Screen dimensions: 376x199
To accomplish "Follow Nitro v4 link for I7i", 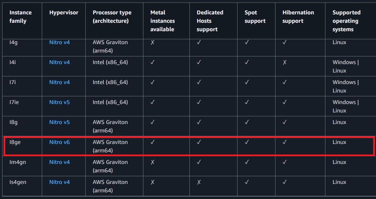I will tap(59, 82).
